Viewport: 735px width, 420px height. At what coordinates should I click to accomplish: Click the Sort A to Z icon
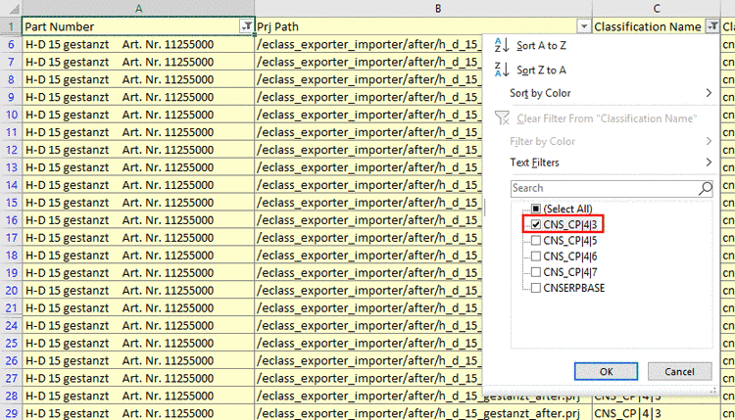point(502,45)
